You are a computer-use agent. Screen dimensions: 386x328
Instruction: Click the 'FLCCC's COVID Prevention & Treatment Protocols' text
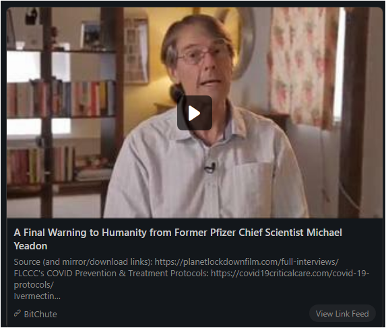[111, 273]
